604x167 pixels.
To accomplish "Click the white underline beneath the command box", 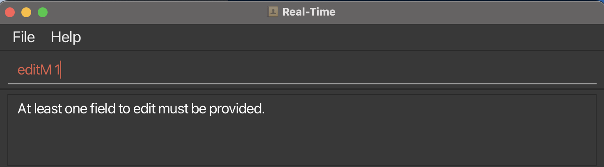I will 302,84.
